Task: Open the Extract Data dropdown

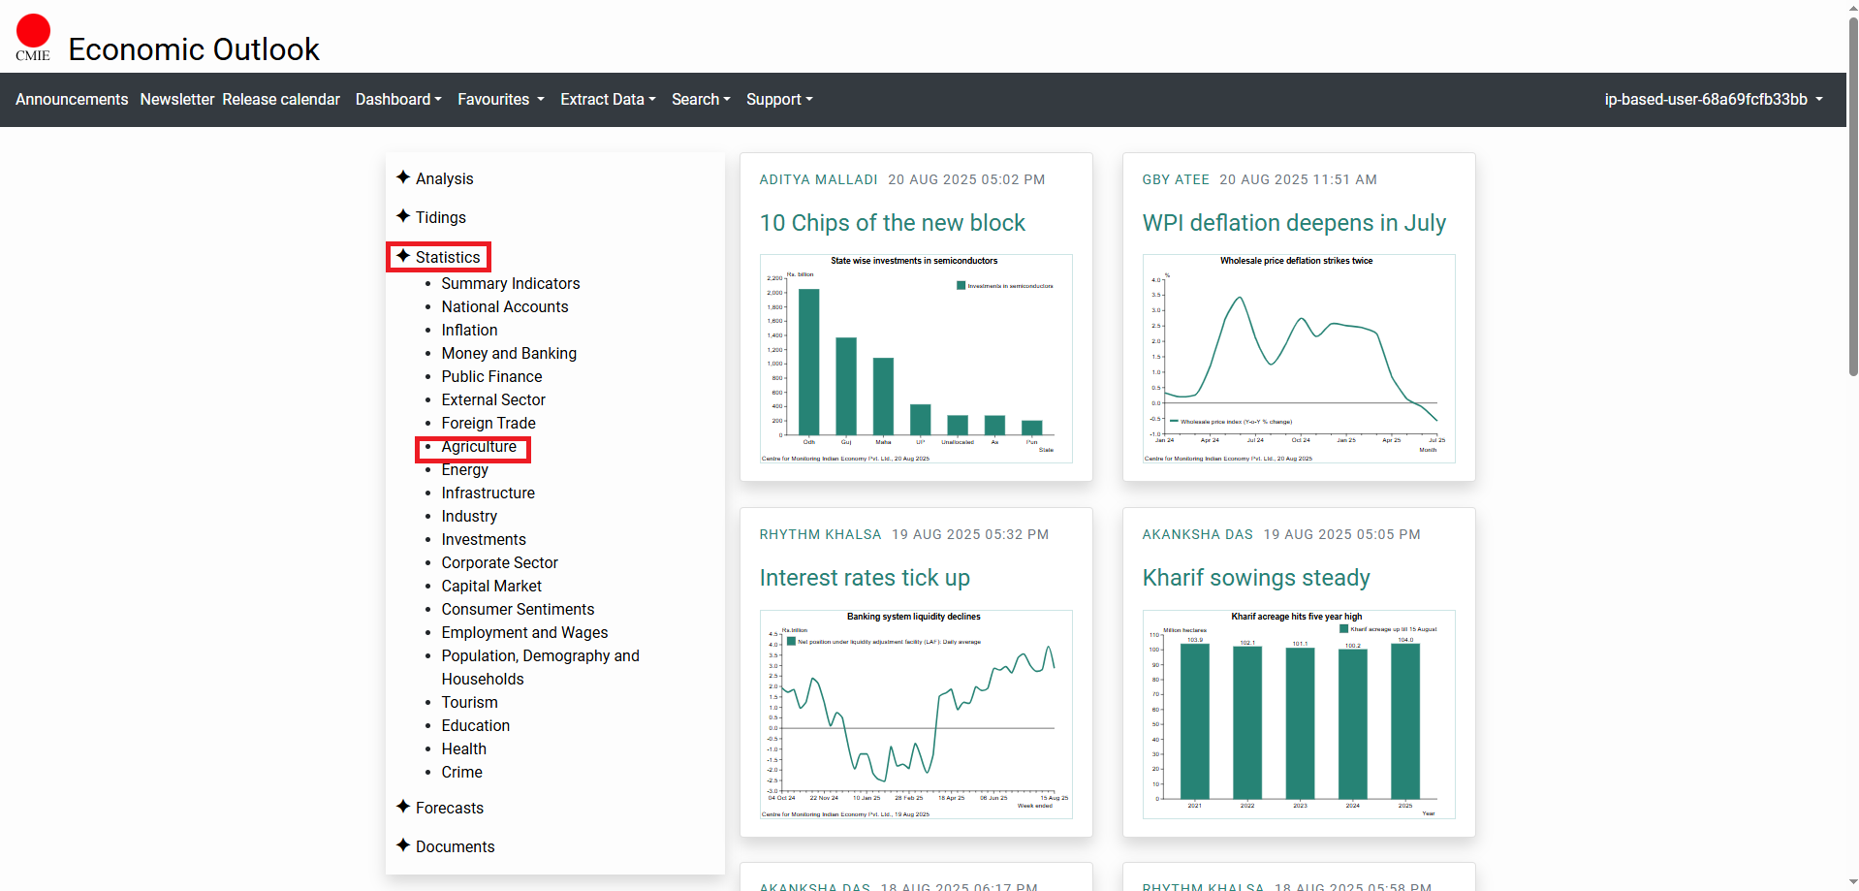Action: click(x=608, y=100)
